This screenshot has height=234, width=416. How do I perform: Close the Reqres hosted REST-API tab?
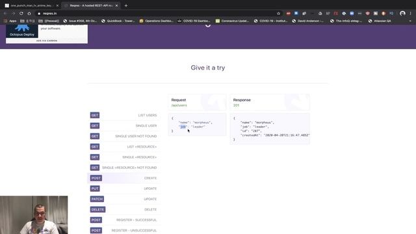116,5
